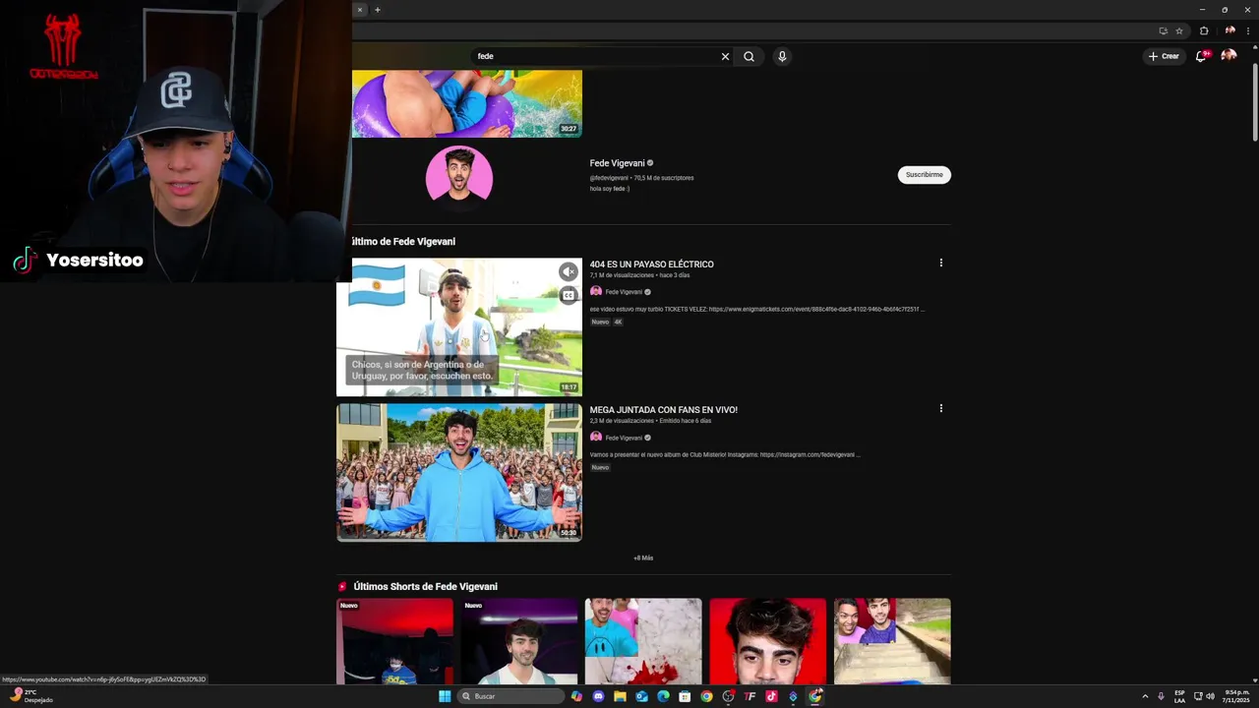This screenshot has height=708, width=1259.
Task: Open the clock showing 9:54 p.m.
Action: [1235, 696]
